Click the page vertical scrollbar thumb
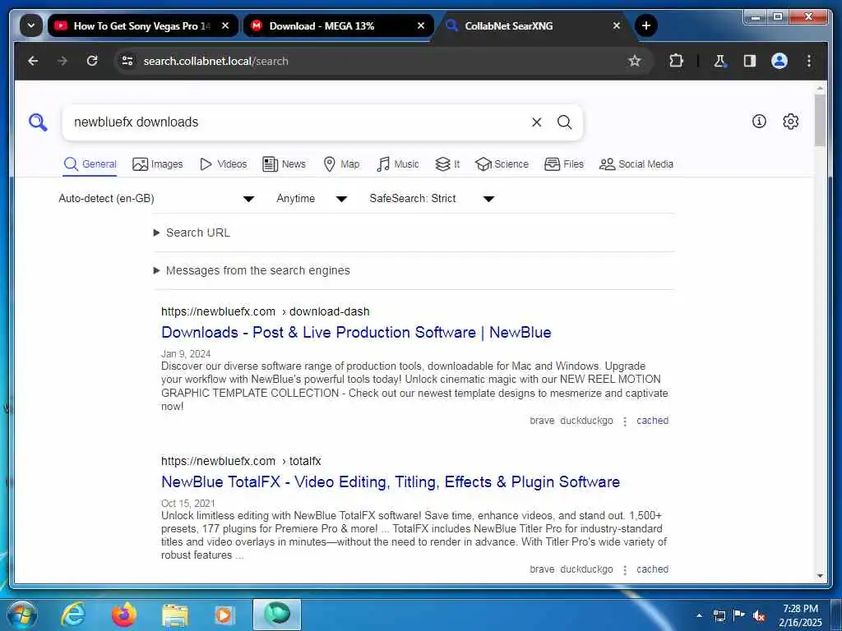Image resolution: width=842 pixels, height=631 pixels. (x=820, y=120)
